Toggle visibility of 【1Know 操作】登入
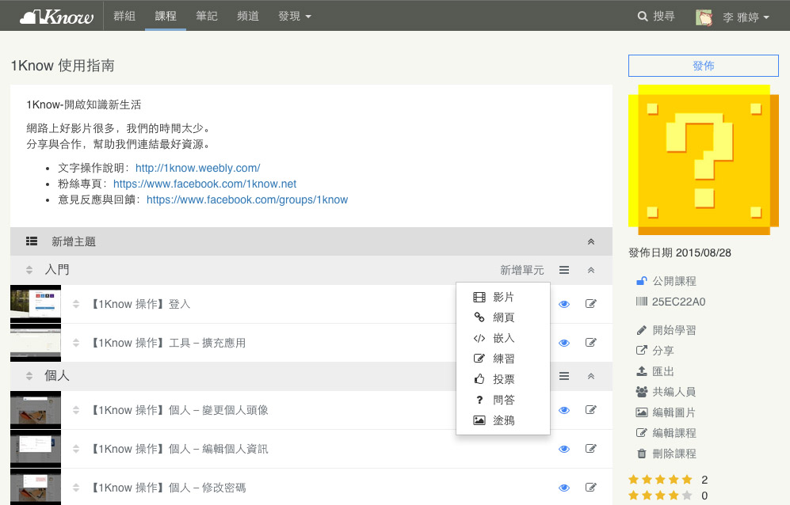This screenshot has height=505, width=790. coord(564,304)
